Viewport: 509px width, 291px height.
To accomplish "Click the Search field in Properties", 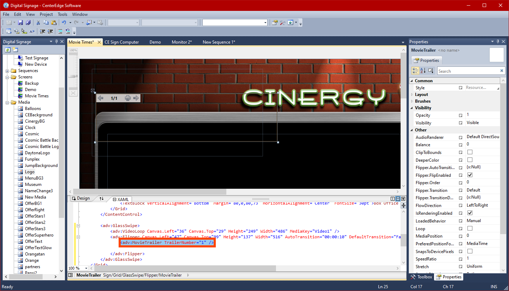I will point(468,71).
